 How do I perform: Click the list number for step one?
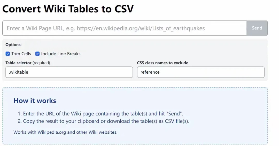[x=19, y=114]
